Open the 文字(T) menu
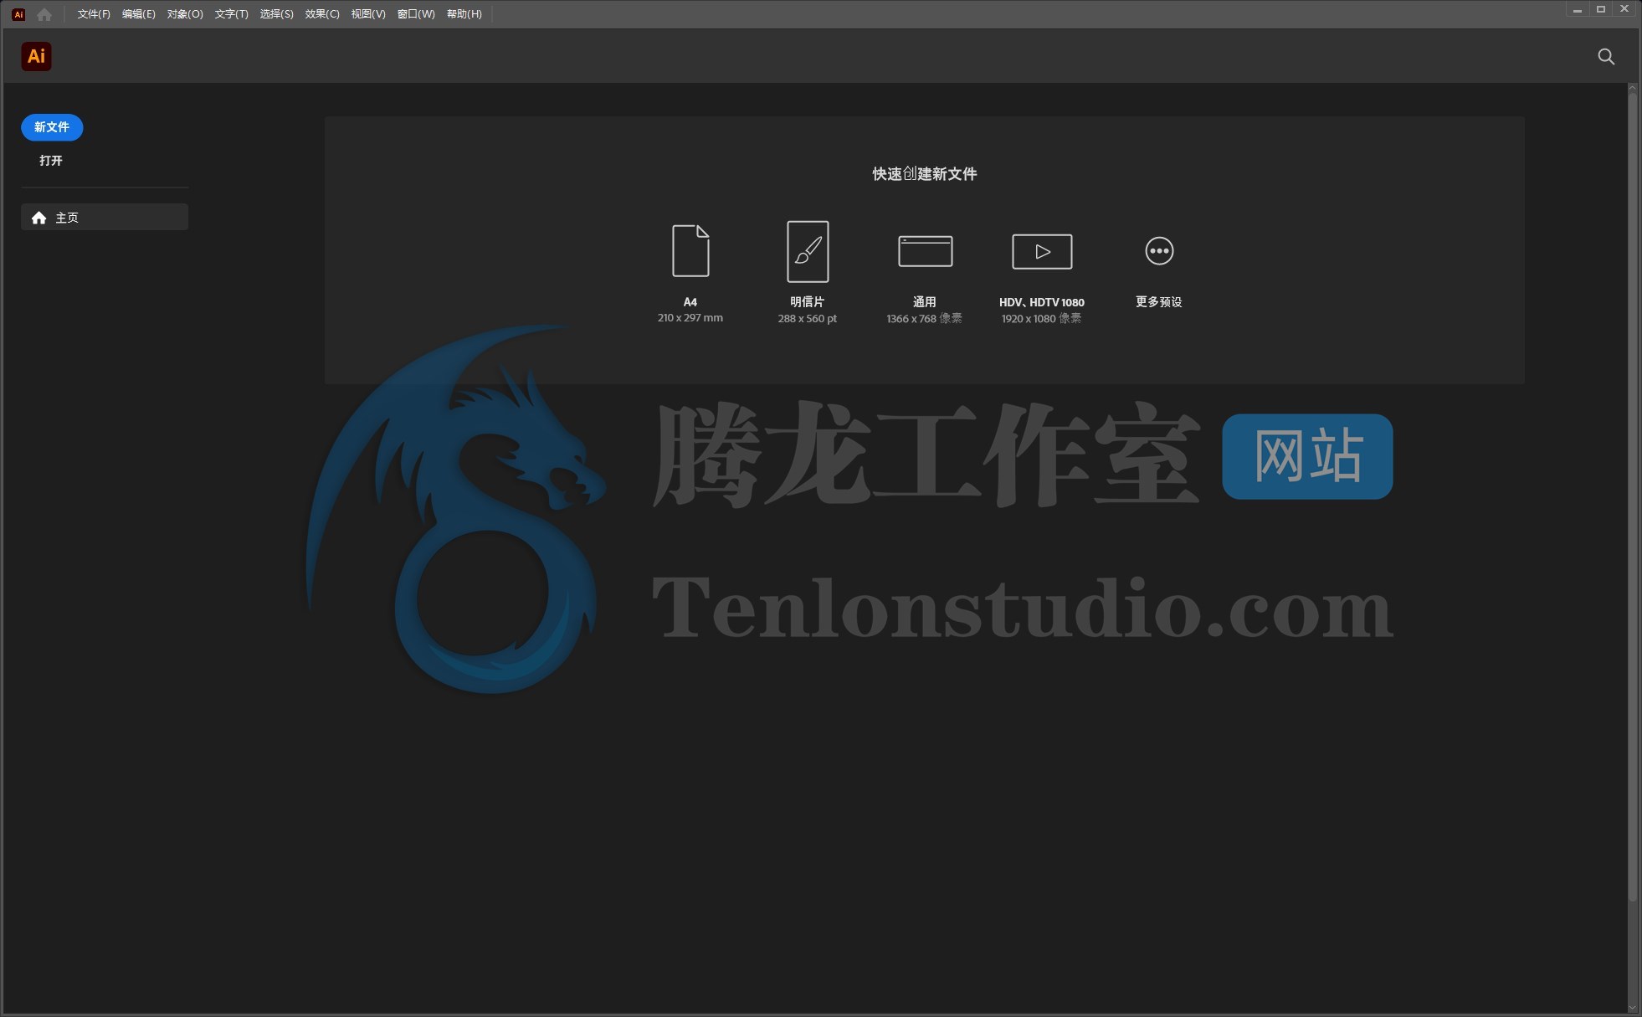The height and width of the screenshot is (1017, 1642). point(232,14)
